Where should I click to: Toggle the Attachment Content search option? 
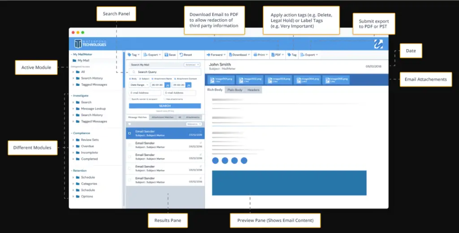[x=175, y=79]
